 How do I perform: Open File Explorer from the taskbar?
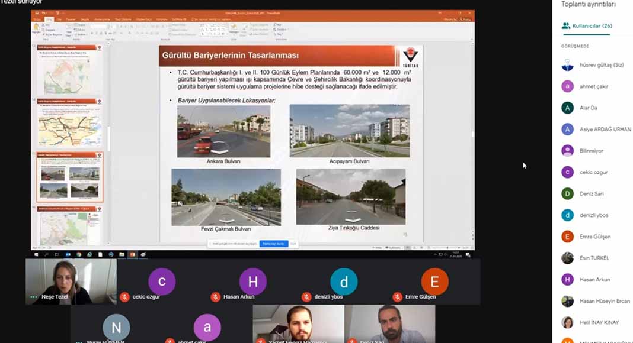122,254
